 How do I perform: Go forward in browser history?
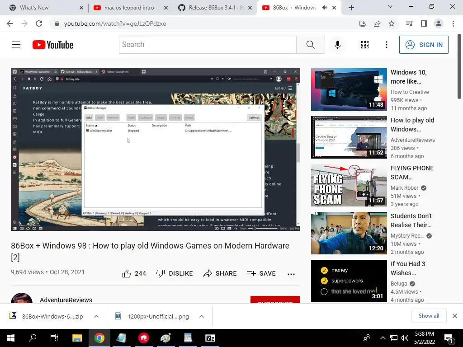click(x=24, y=23)
